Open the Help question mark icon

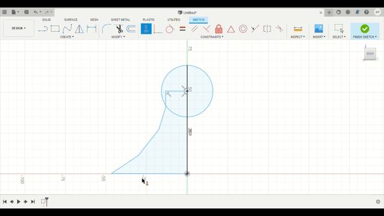tap(367, 12)
